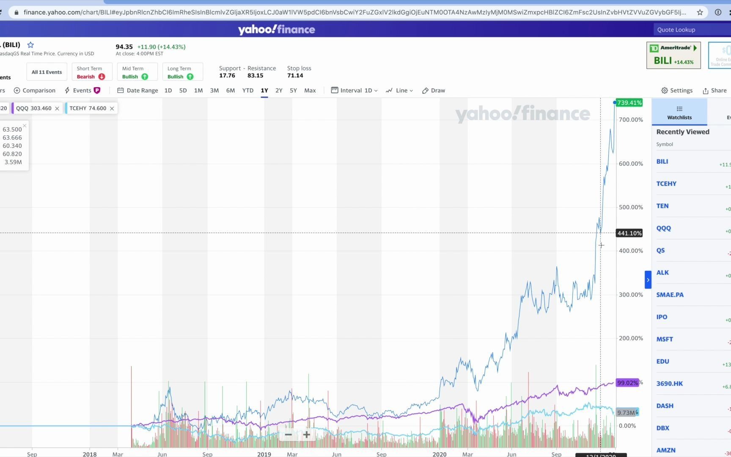This screenshot has width=731, height=457.
Task: Select 5Y time range
Action: point(293,91)
